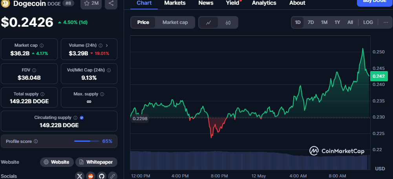Image resolution: width=393 pixels, height=179 pixels.
Task: Click the $36.04B FDV value
Action: click(29, 78)
